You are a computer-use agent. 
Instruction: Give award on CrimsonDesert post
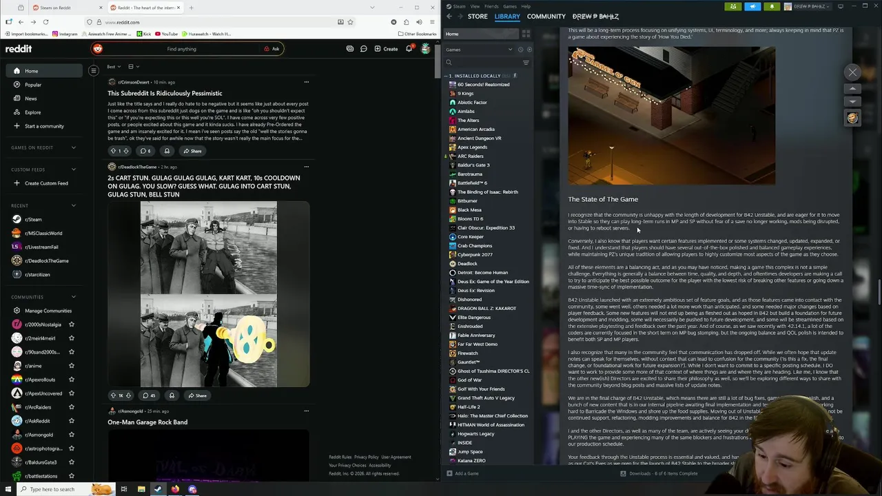(x=167, y=151)
